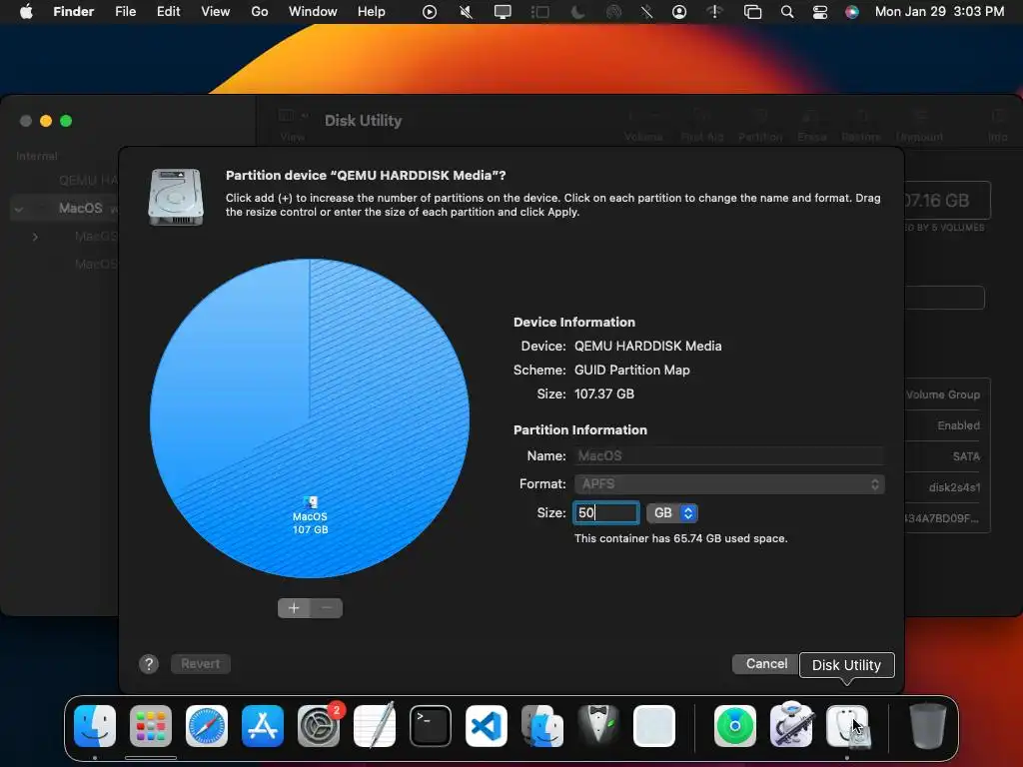This screenshot has width=1023, height=767.
Task: Open the Finder menu
Action: [x=74, y=12]
